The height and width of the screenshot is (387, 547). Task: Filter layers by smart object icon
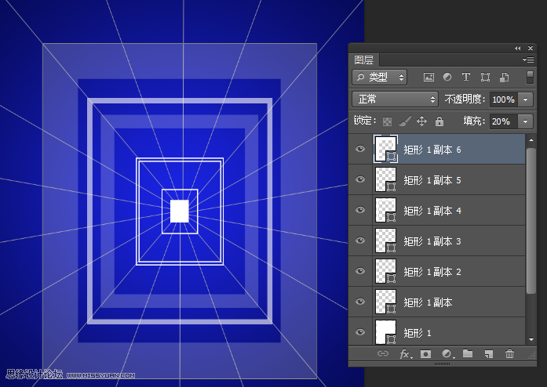504,77
